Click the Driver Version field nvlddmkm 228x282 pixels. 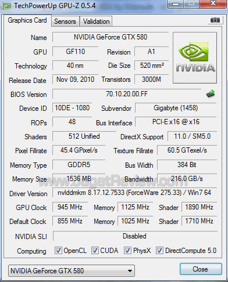134,193
